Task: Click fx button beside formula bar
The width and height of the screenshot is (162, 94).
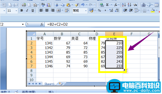Action: pyautogui.click(x=42, y=24)
